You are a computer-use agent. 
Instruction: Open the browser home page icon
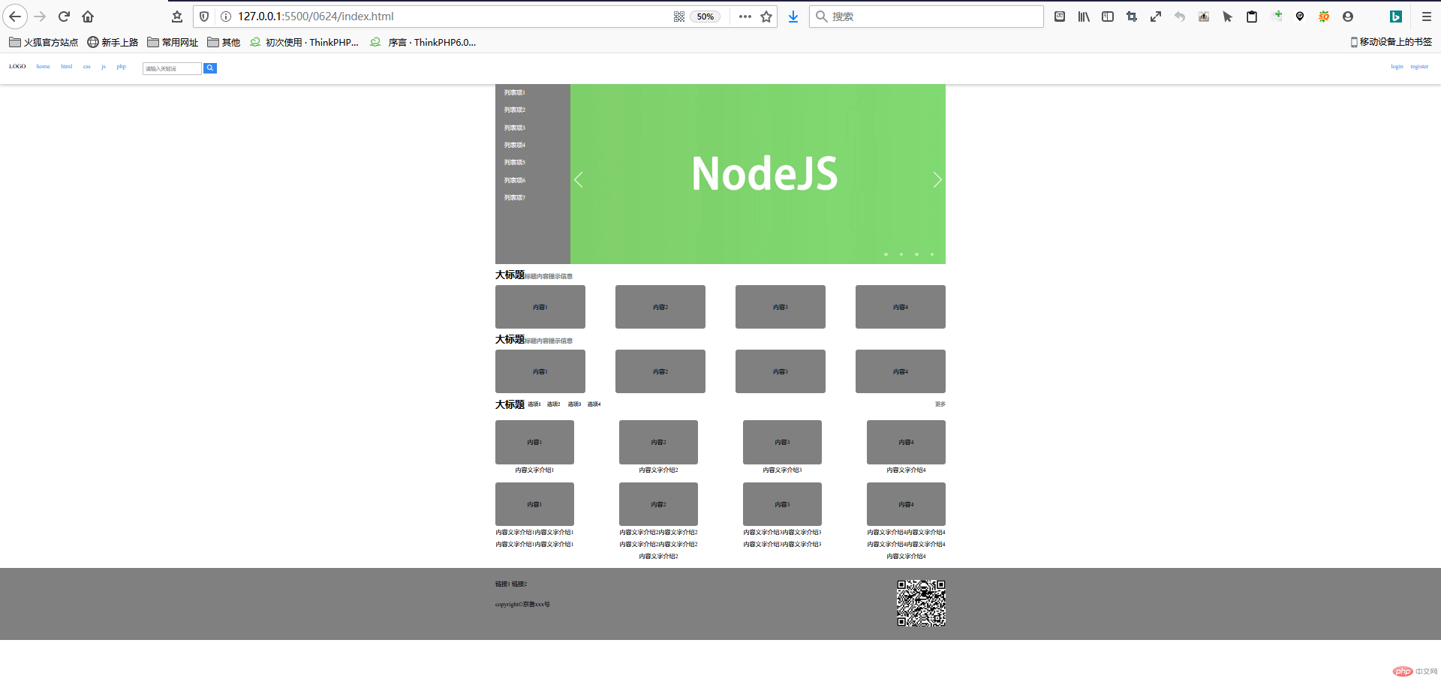(x=88, y=17)
